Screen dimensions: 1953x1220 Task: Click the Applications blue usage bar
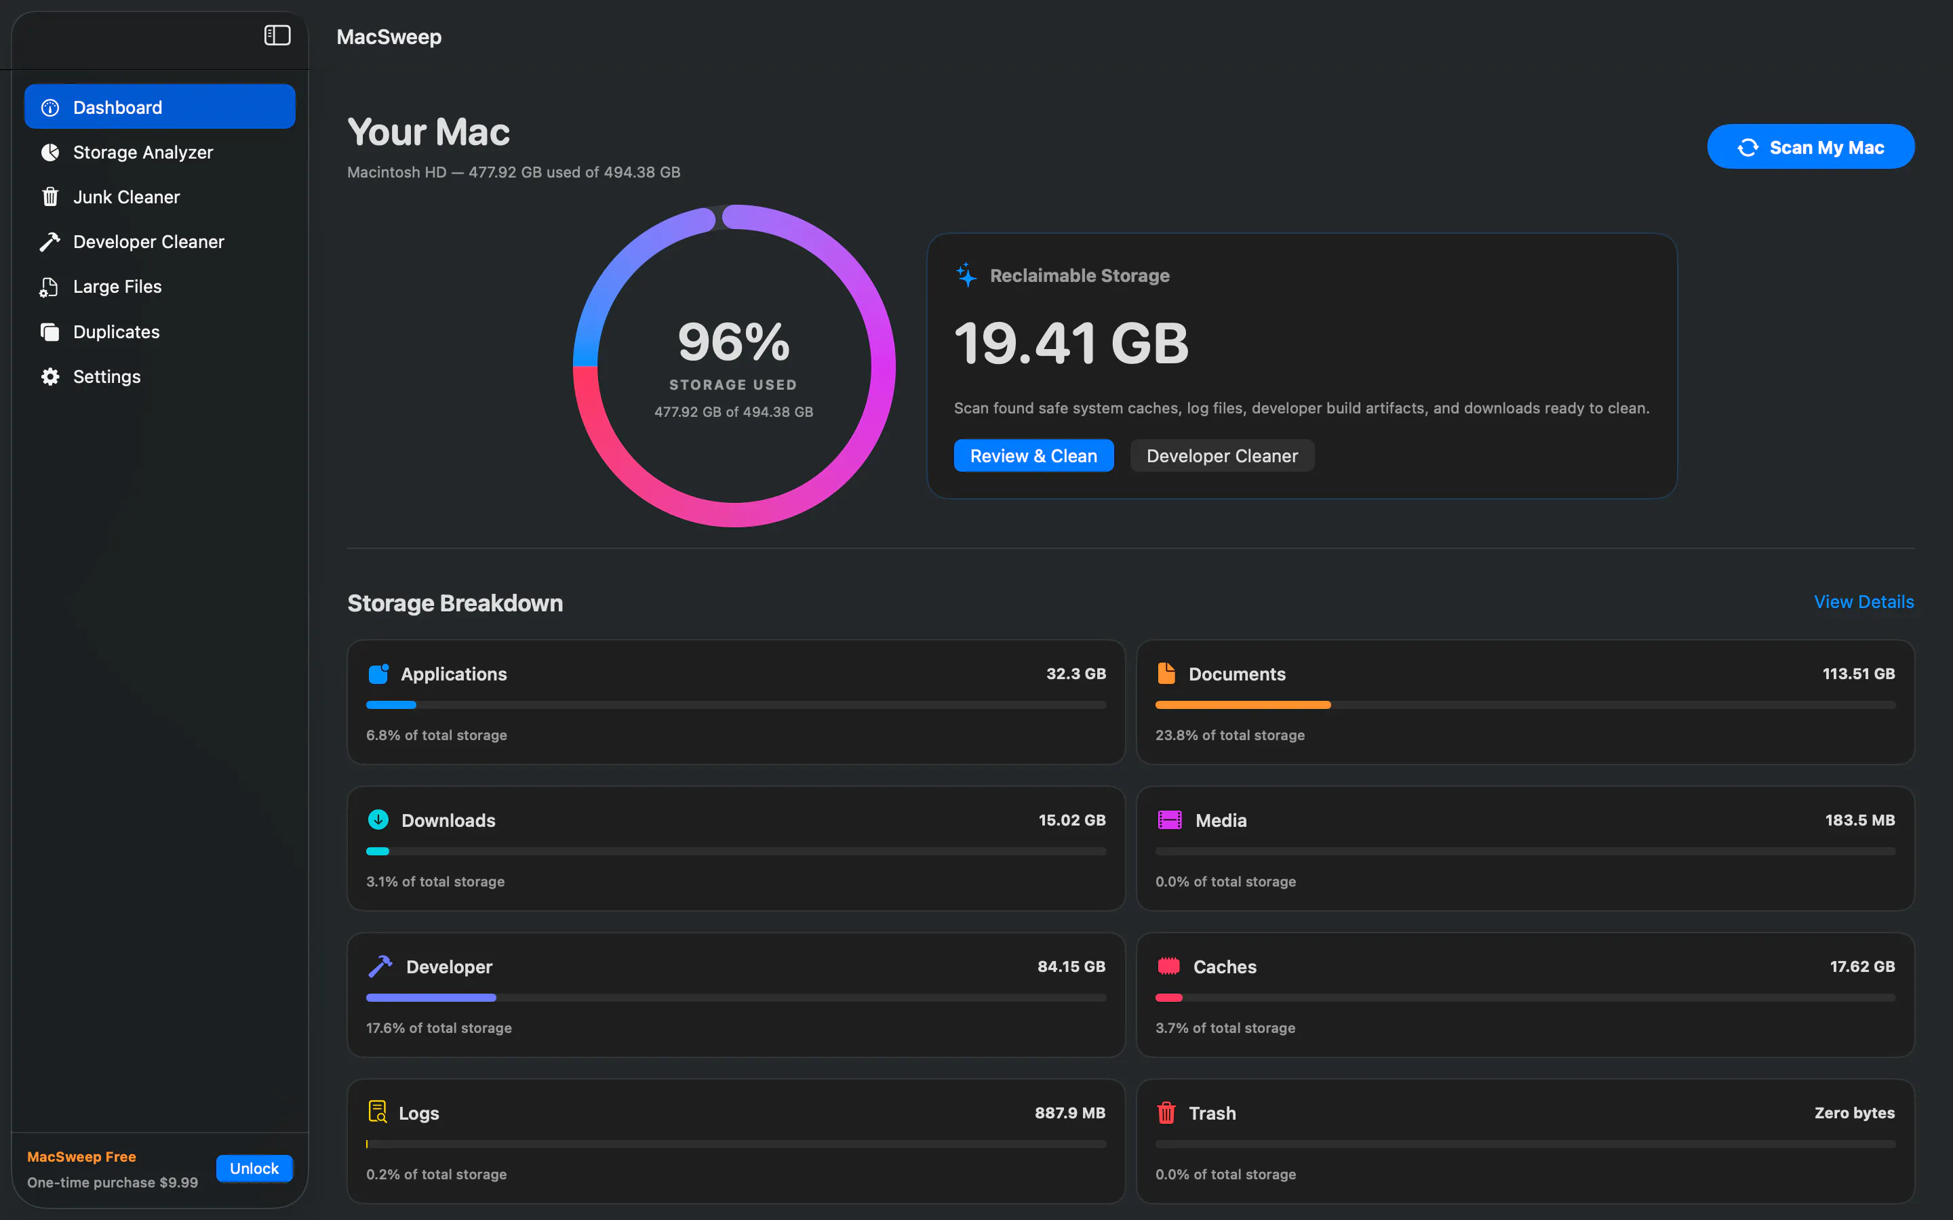(x=391, y=705)
